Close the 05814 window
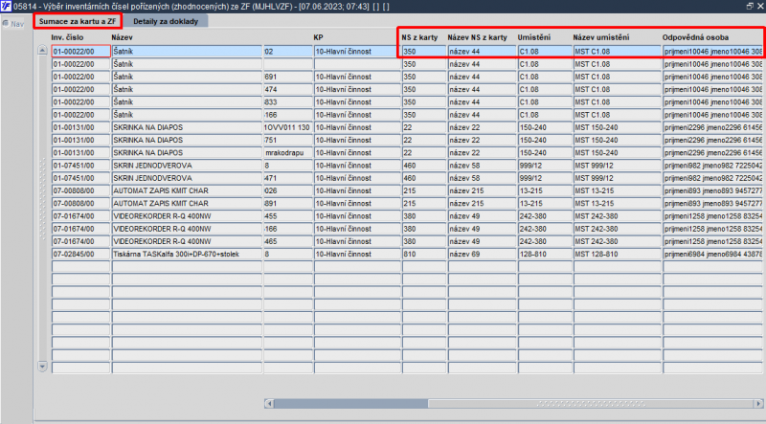766x424 pixels. [x=760, y=7]
